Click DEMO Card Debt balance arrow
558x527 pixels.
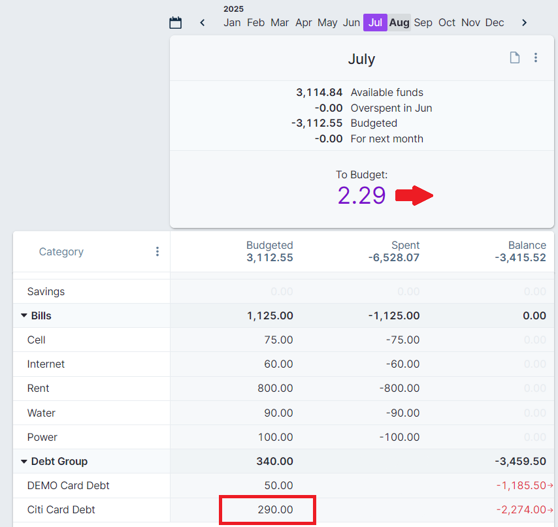pos(550,486)
